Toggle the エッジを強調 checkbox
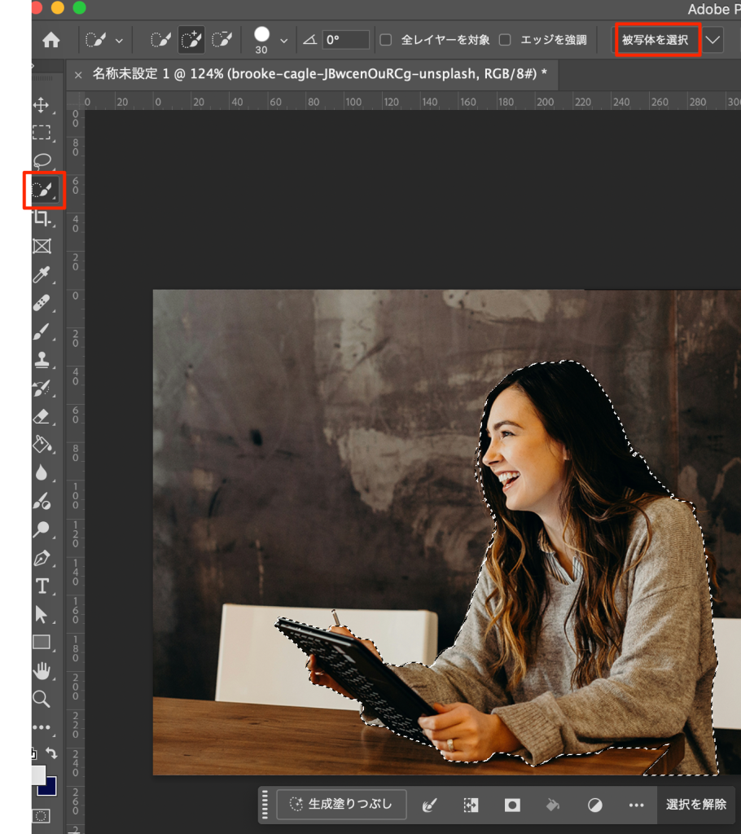 coord(505,40)
